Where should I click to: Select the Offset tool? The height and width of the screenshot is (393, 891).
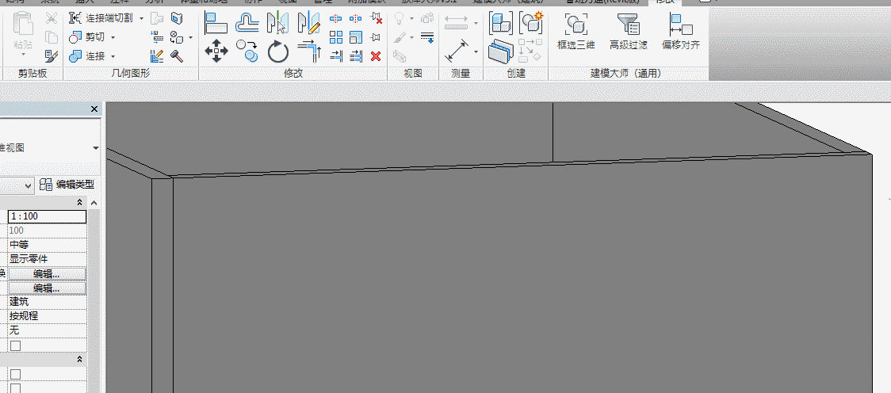click(247, 23)
